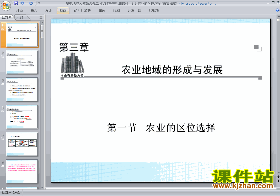Expand the Undo history dropdown arrow
The image size is (280, 196).
point(26,3)
